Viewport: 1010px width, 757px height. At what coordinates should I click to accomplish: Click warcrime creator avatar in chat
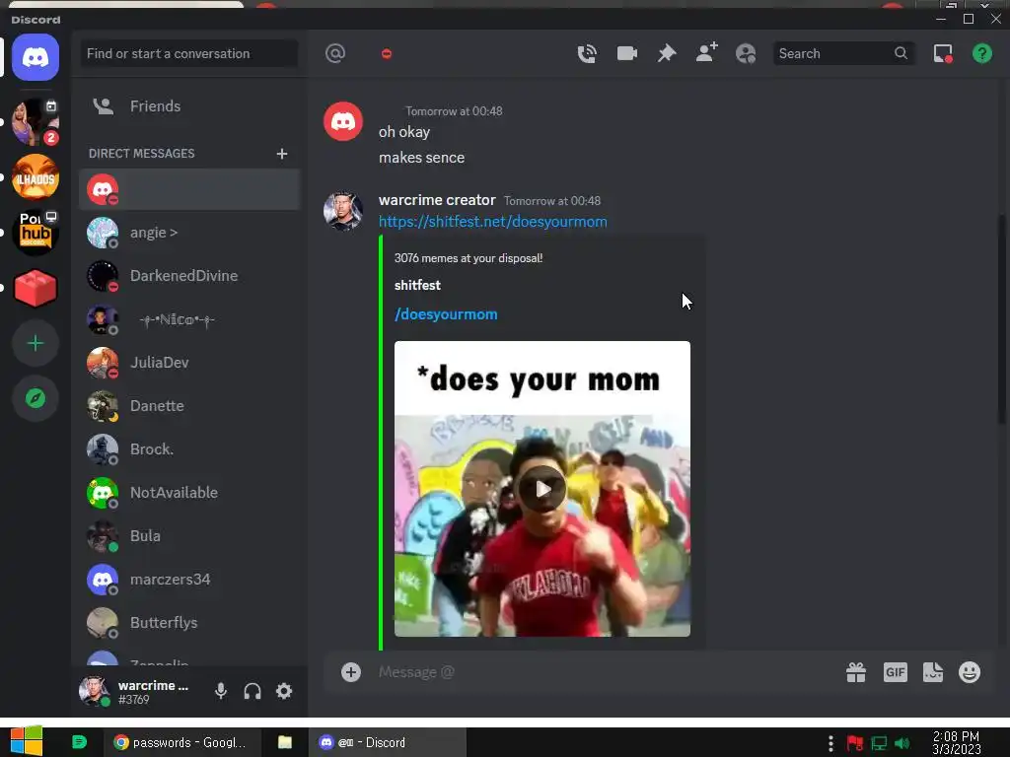pos(342,211)
